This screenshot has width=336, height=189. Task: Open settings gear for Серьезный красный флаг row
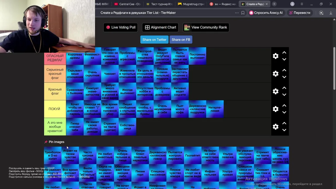click(x=275, y=74)
